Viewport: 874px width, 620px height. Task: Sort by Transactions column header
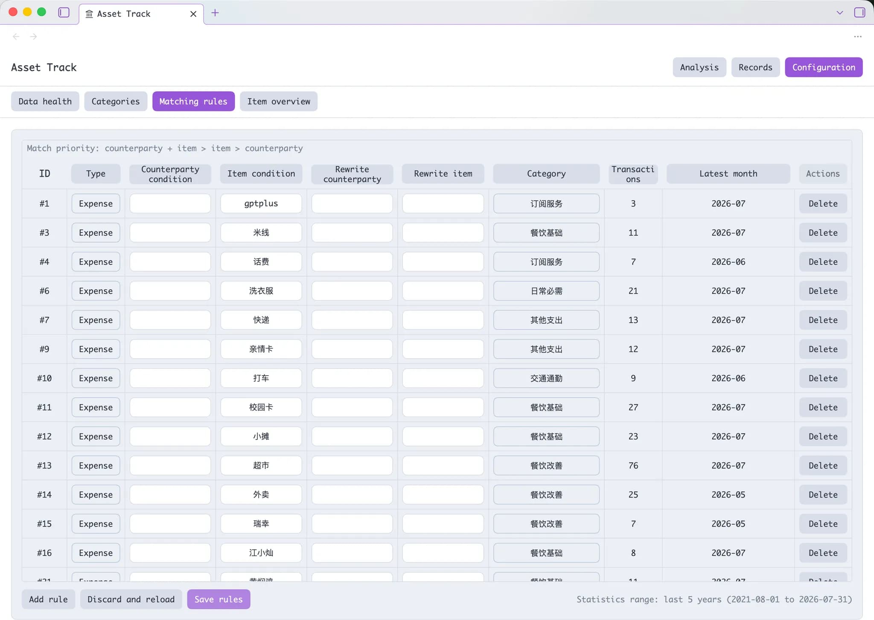pyautogui.click(x=633, y=174)
